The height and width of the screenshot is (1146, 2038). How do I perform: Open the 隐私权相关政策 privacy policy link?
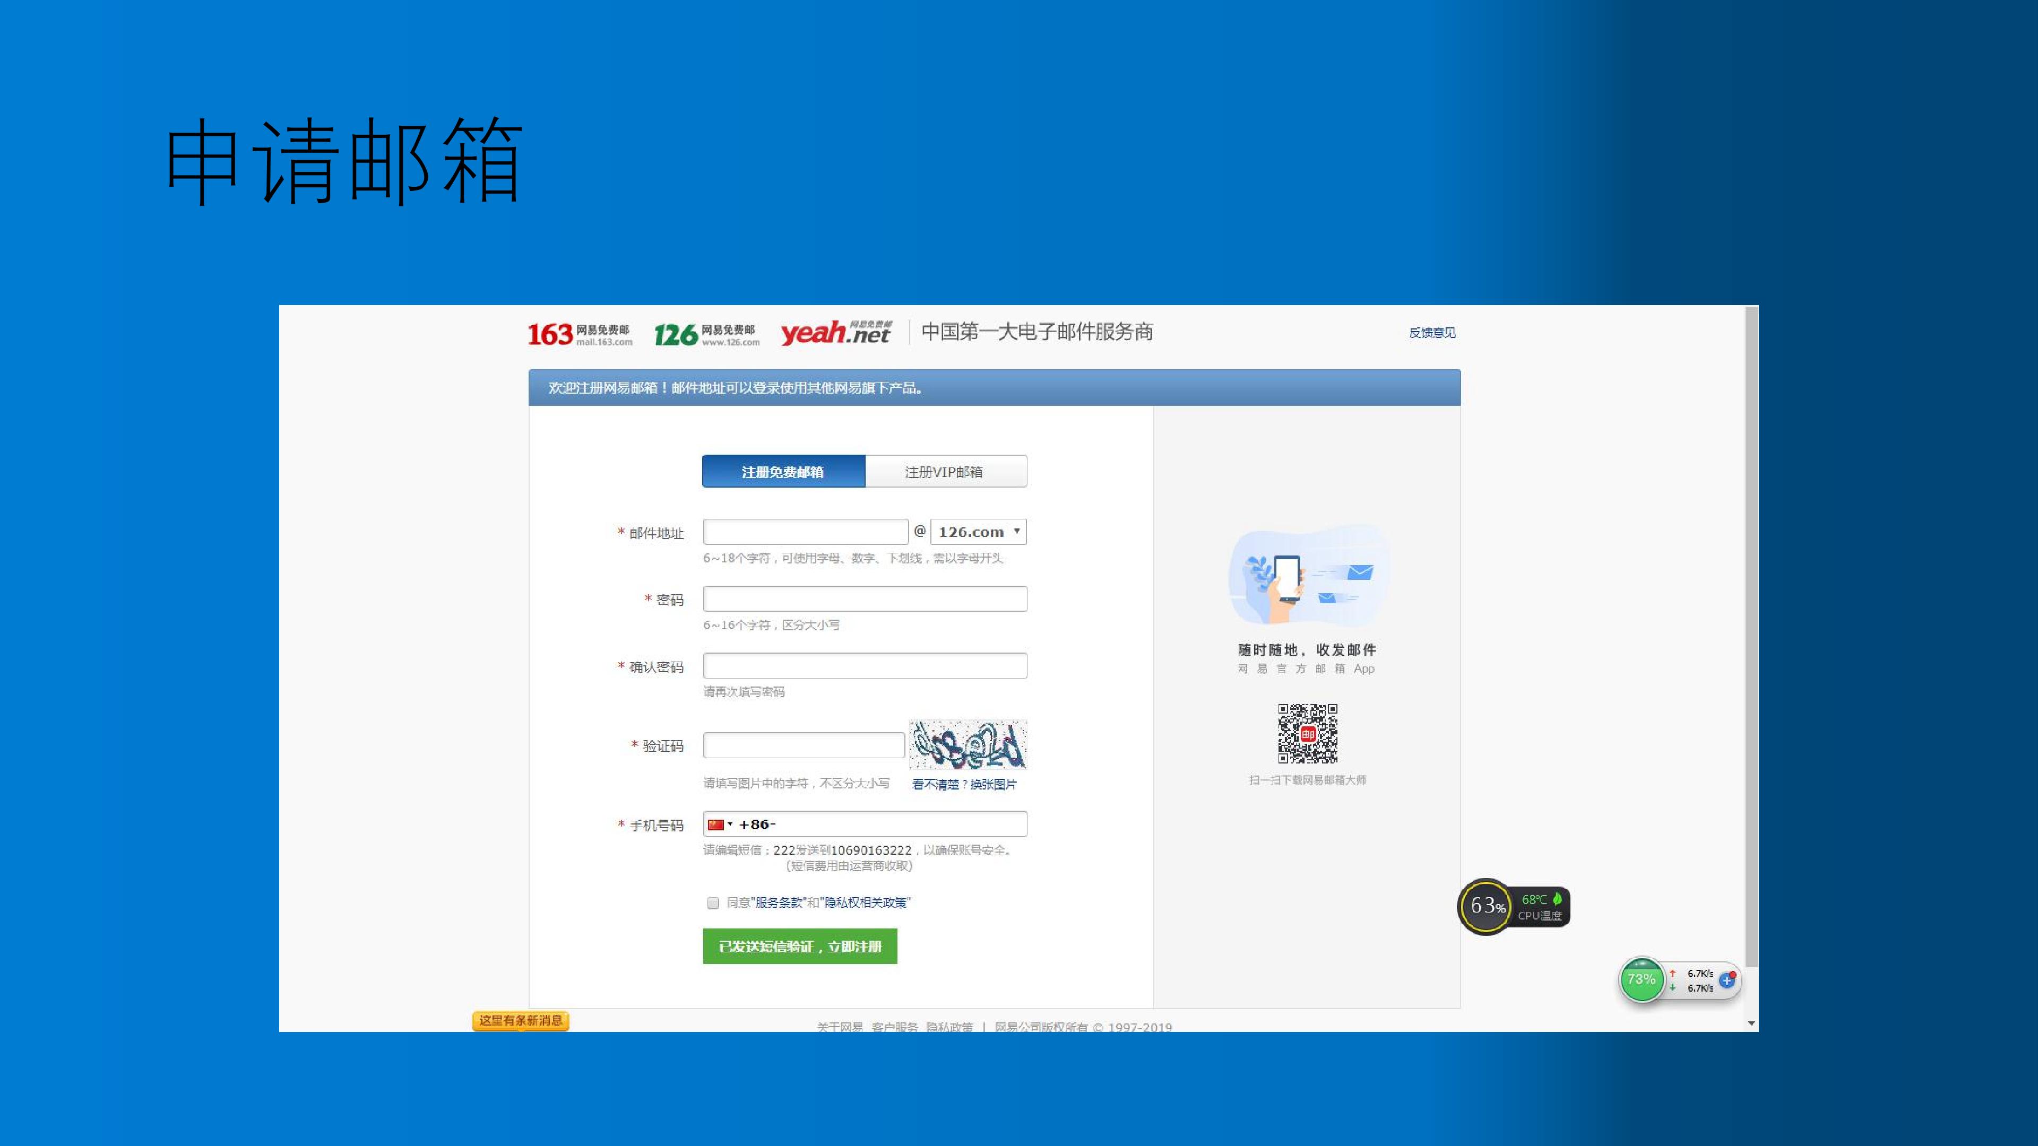coord(866,902)
